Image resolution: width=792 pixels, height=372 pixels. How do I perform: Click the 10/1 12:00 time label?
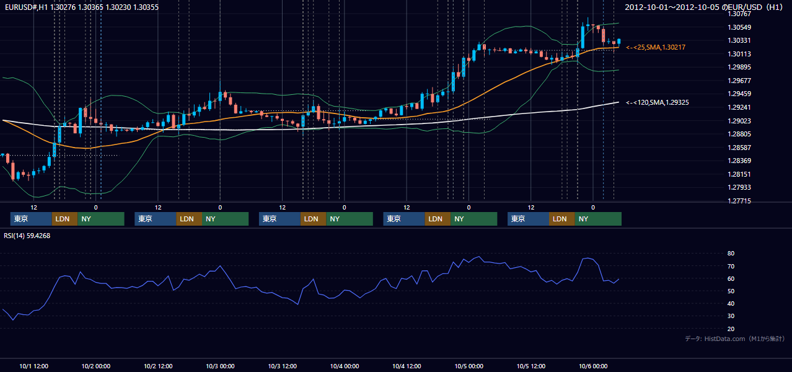34,366
